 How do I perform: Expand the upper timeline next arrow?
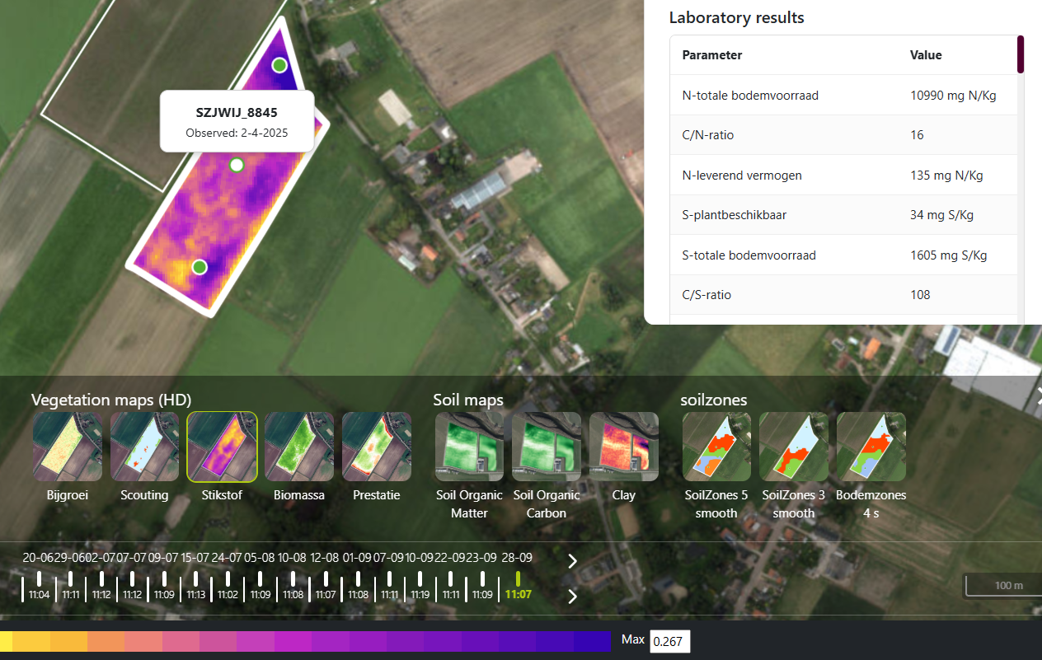click(573, 561)
